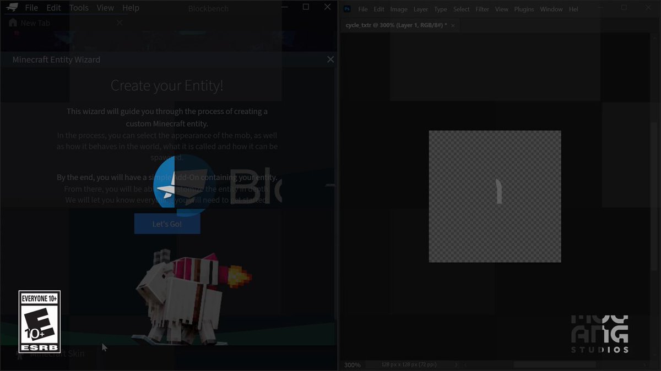Open Blockbench File menu

(x=31, y=8)
